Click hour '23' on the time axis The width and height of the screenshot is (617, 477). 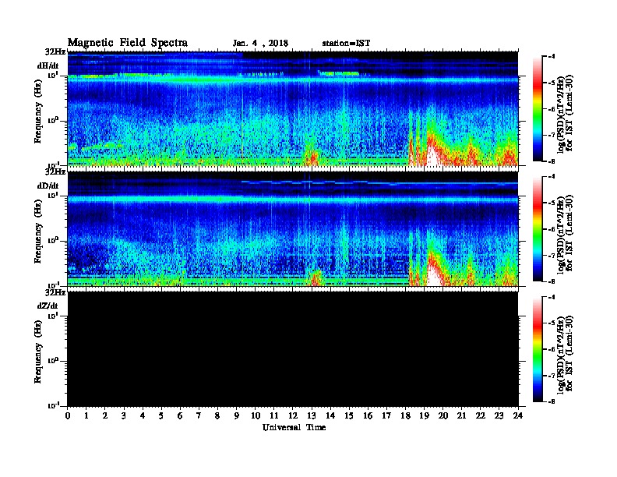click(499, 416)
